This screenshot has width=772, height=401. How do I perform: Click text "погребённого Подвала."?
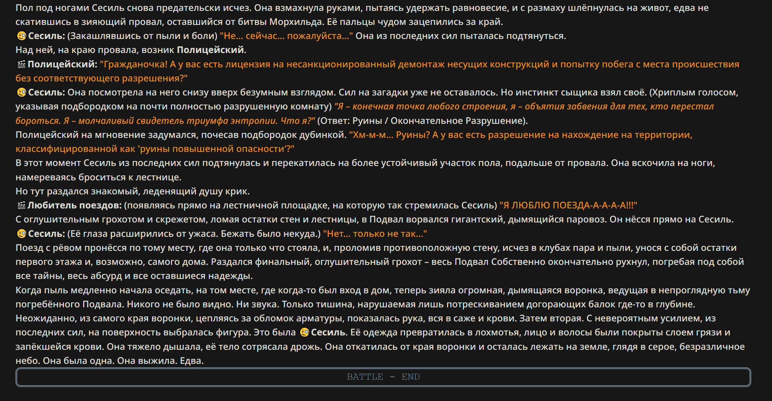click(70, 304)
